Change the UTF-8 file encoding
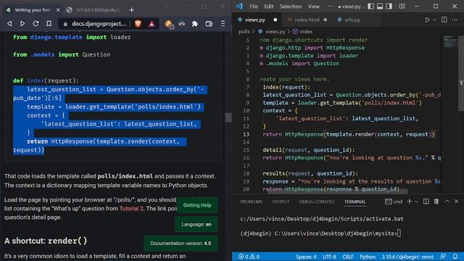This screenshot has width=464, height=261. point(329,257)
